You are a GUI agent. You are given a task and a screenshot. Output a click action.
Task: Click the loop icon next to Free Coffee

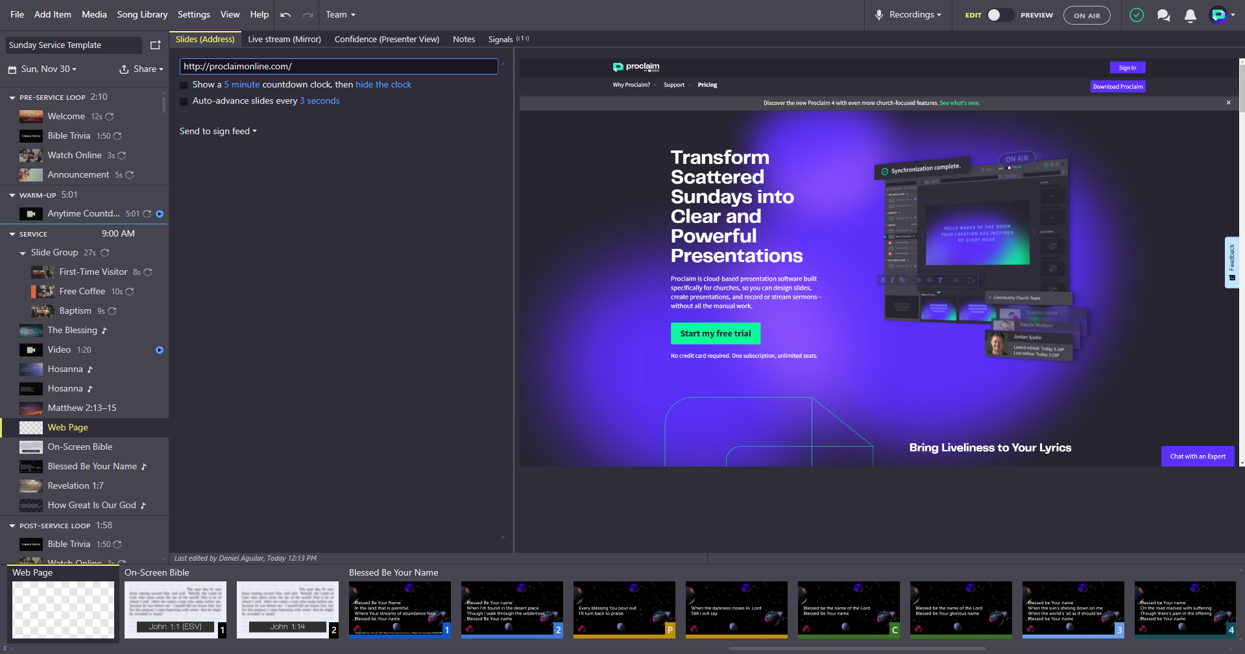coord(130,292)
